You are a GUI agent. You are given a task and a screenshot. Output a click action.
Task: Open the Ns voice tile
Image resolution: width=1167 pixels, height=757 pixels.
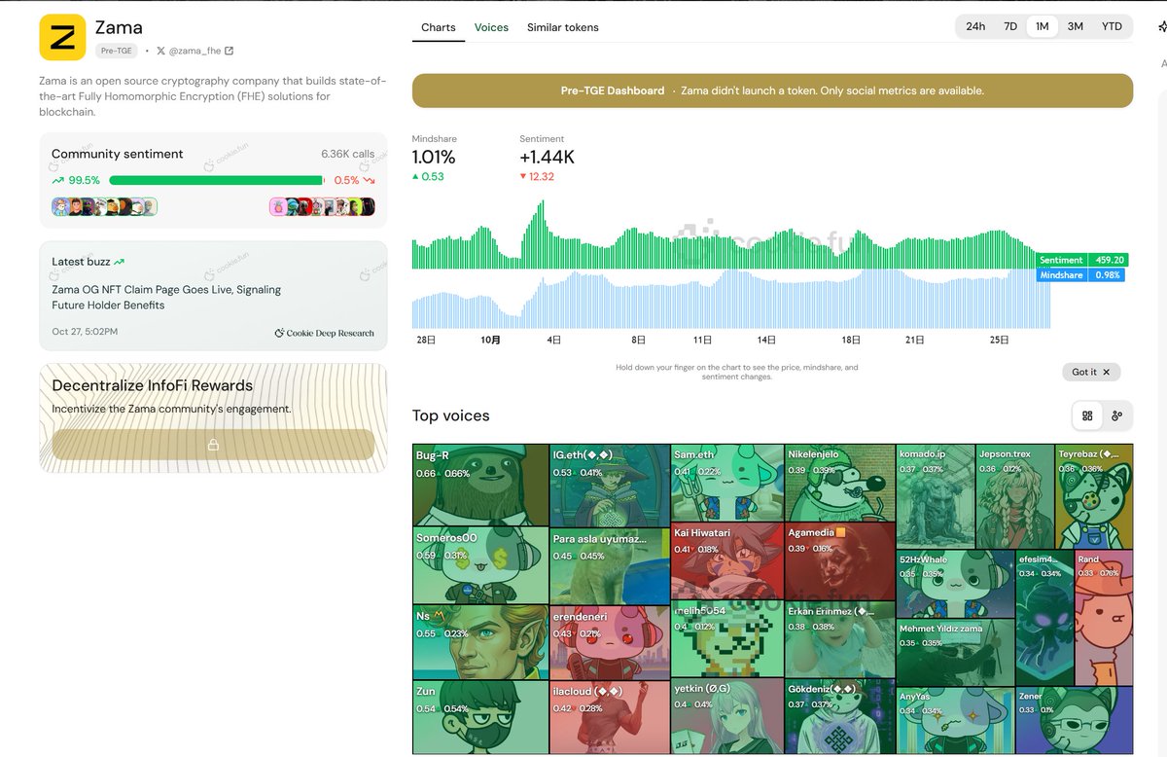pos(480,642)
